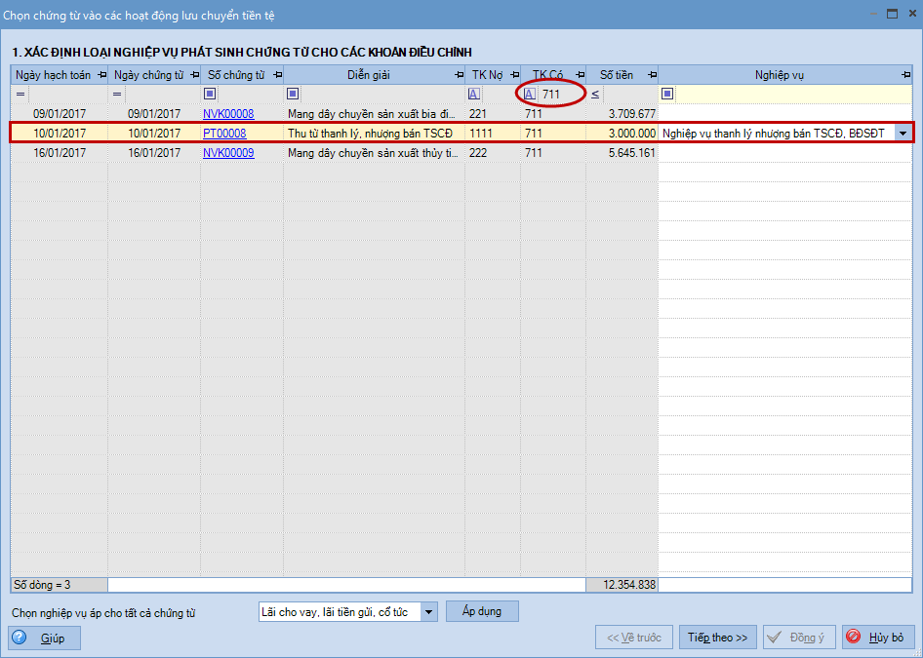Open voucher link PT00008

coord(224,134)
